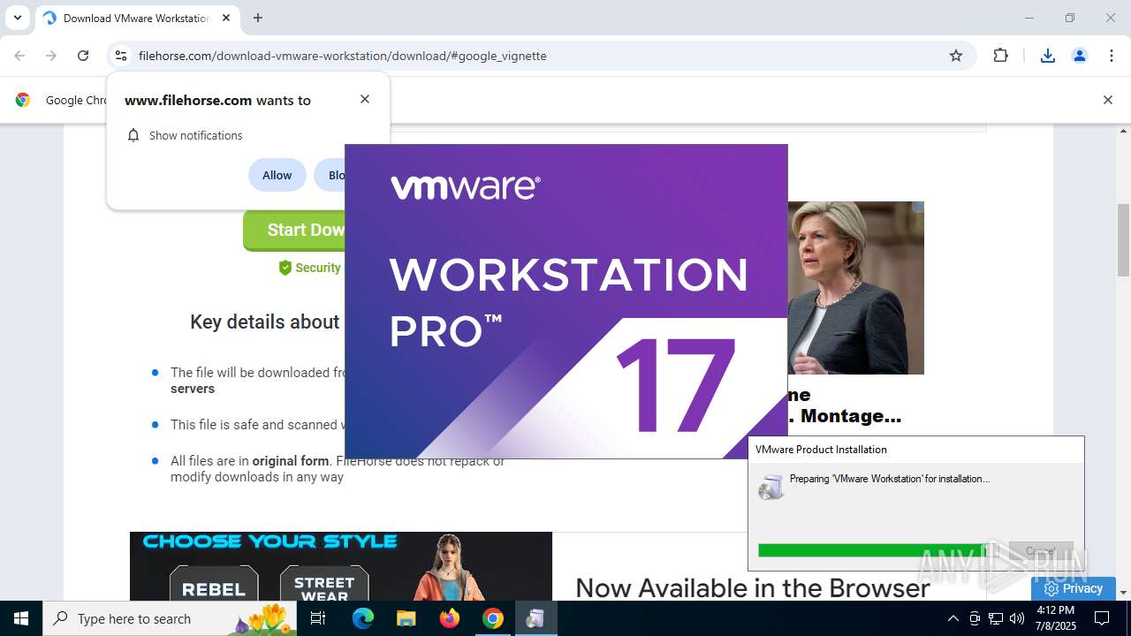Image resolution: width=1131 pixels, height=636 pixels.
Task: Click the Choose Your Style ad banner
Action: [341, 566]
